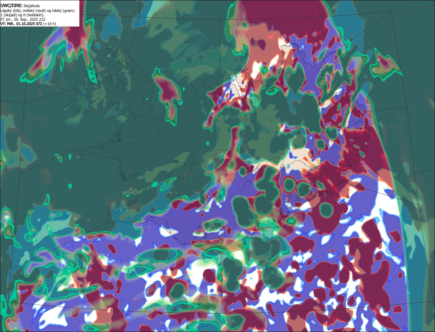Screen dimensions: 435x332
Task: Click the title text "UWC/DINI: Skýjahula."
Action: click(x=20, y=6)
